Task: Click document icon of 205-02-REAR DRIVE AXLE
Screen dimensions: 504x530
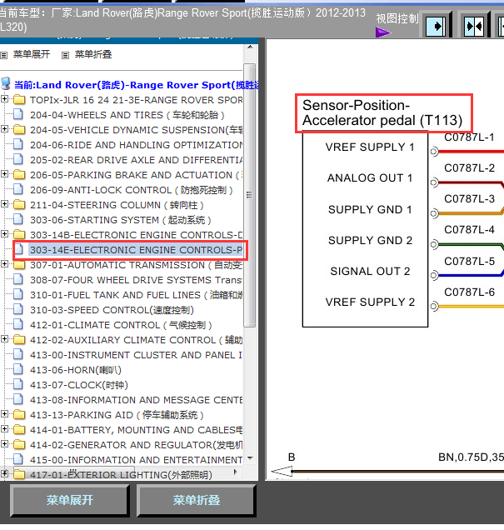Action: 18,159
